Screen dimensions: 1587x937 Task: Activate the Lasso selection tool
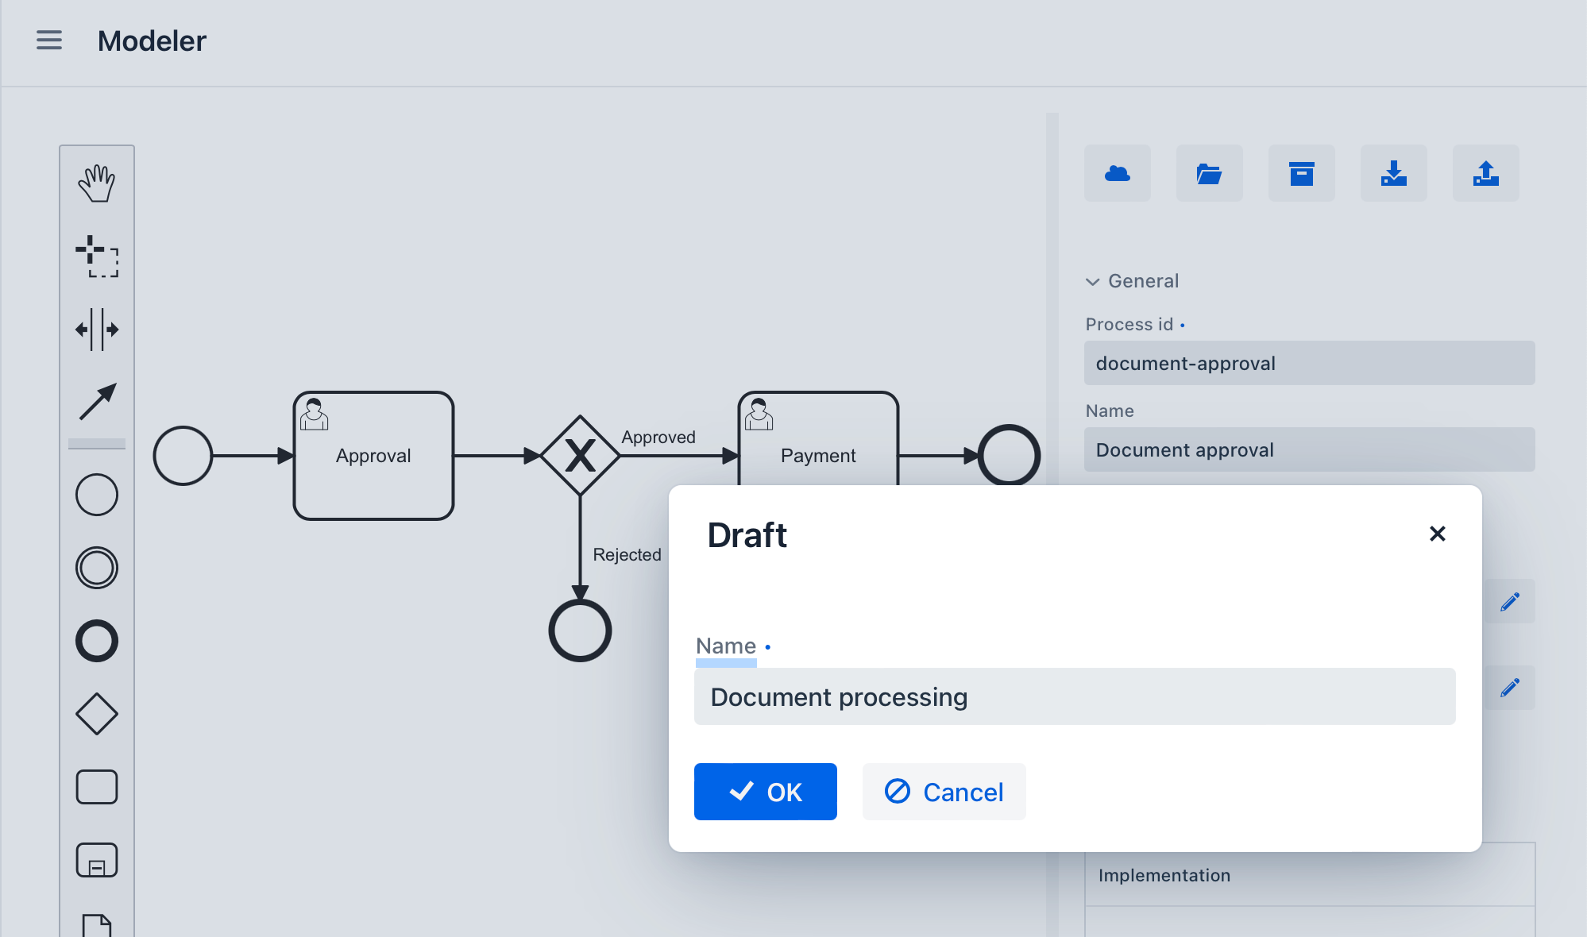tap(97, 258)
